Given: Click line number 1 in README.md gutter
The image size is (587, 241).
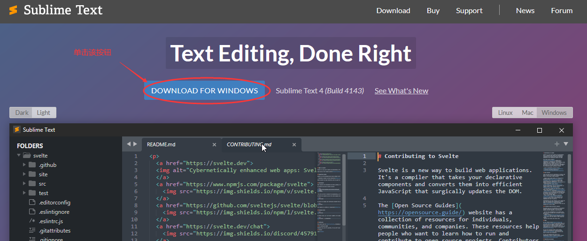Looking at the screenshot, I should [x=136, y=156].
